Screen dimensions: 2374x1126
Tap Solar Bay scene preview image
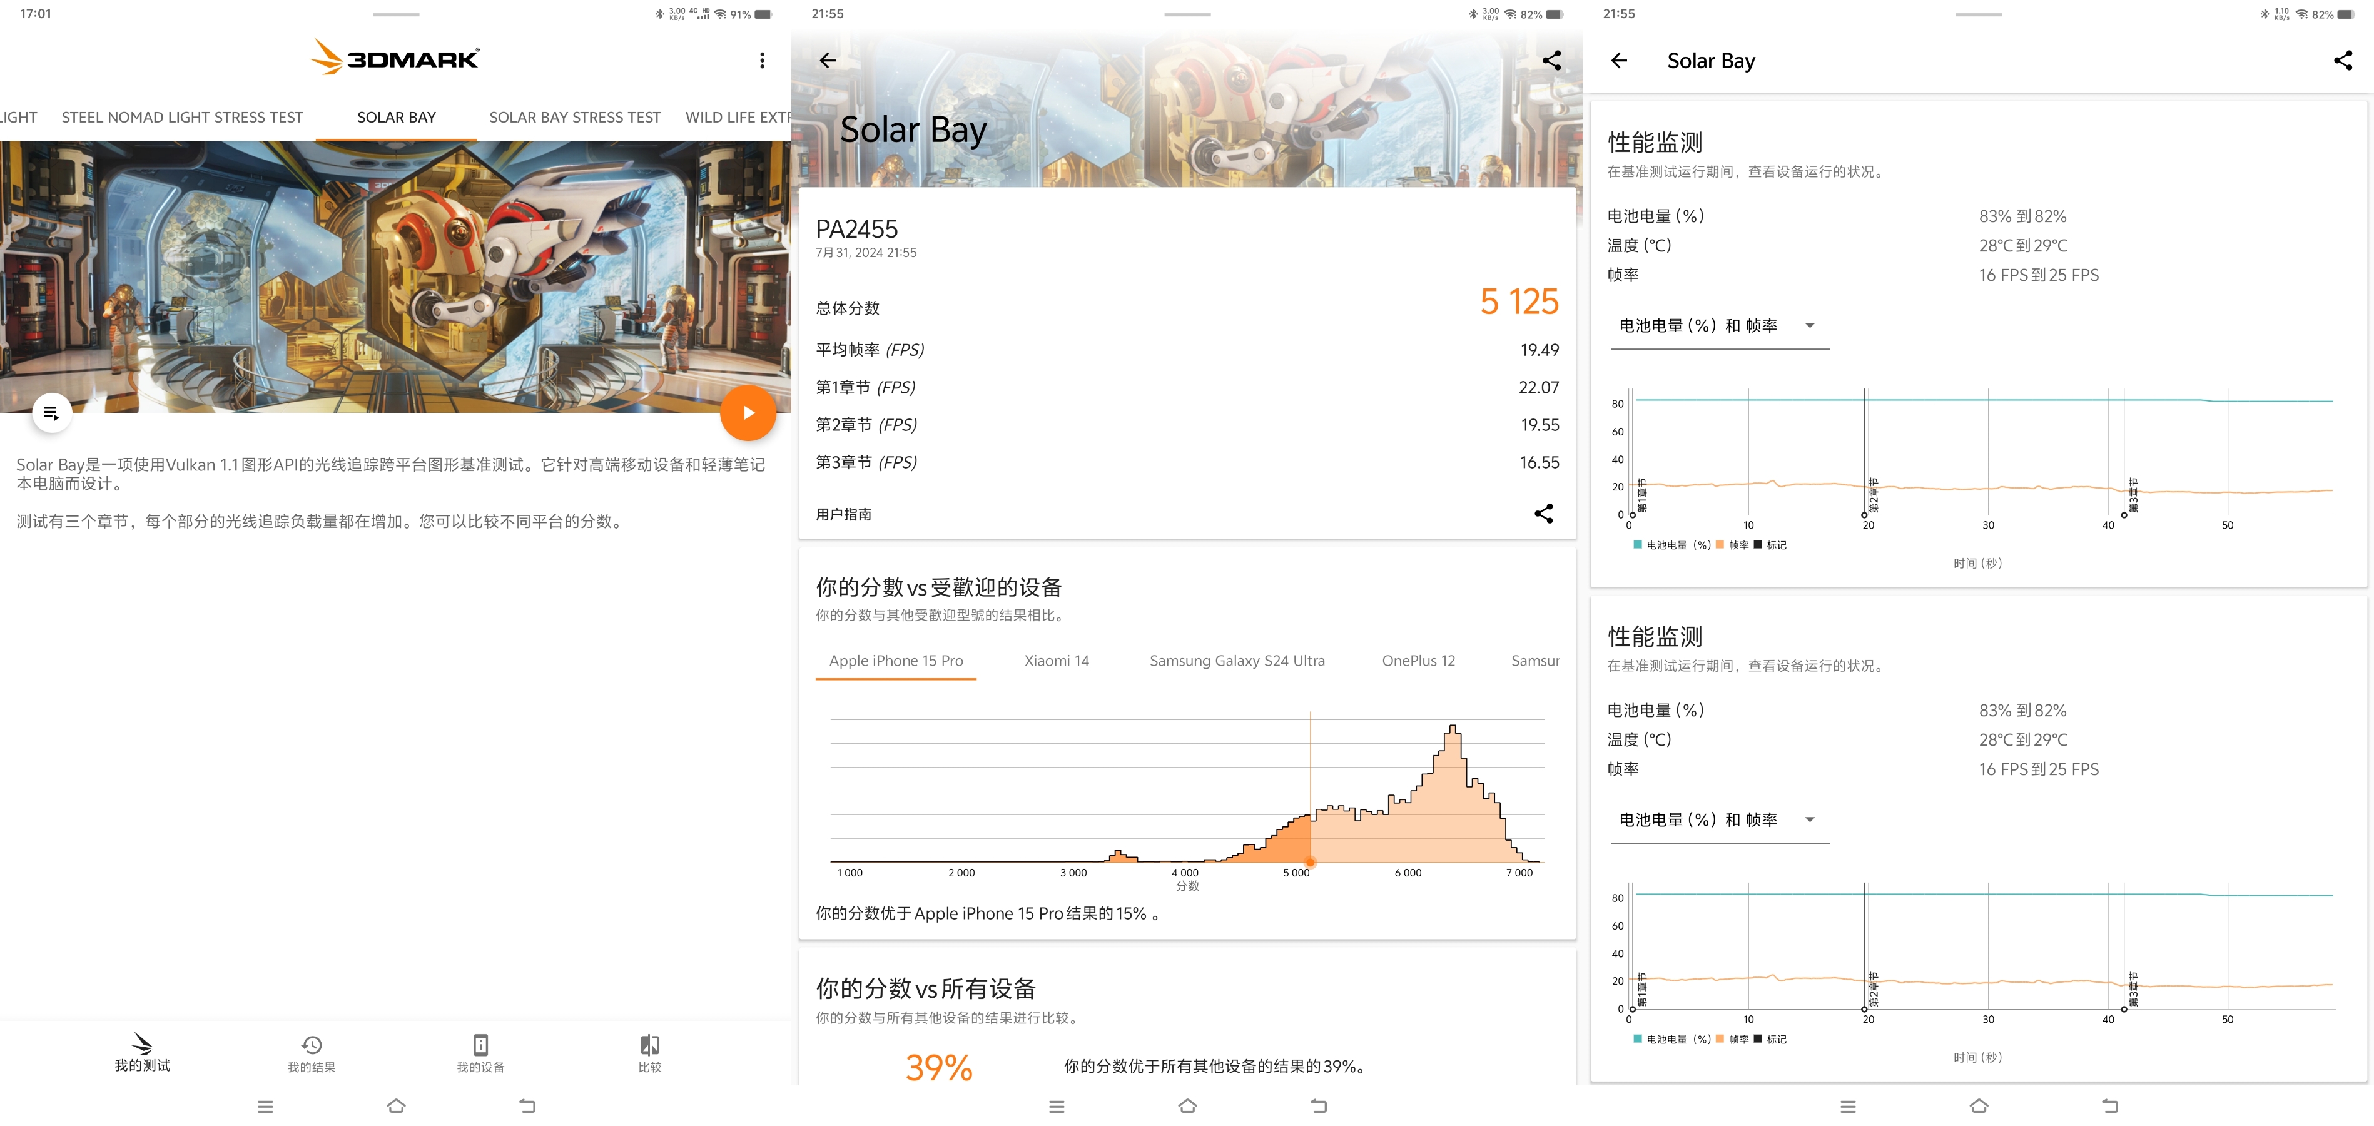pos(395,276)
